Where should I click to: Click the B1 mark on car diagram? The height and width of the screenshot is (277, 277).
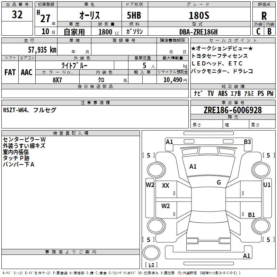[251, 215]
